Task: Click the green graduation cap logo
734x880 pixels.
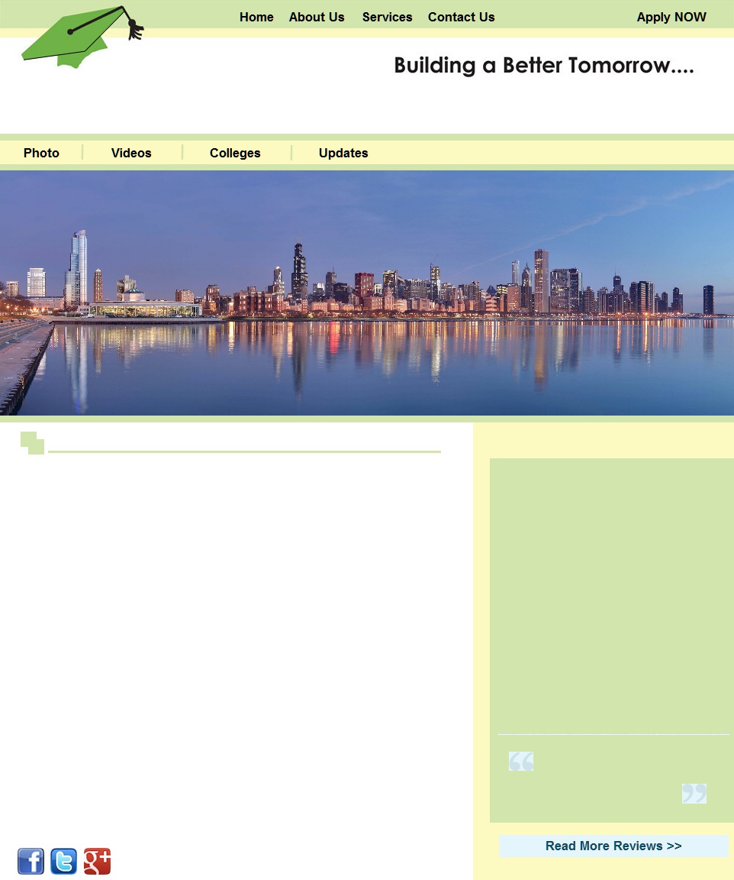Action: click(82, 37)
